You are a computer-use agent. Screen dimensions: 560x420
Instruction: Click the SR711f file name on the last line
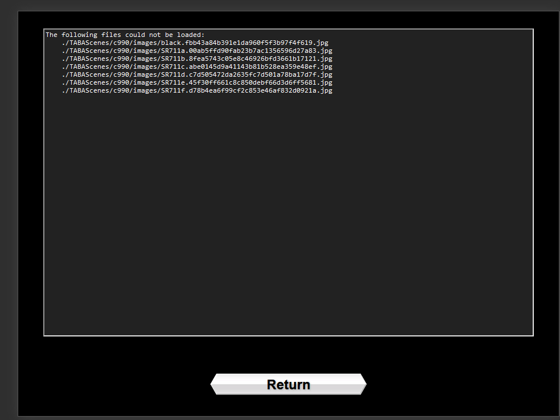[x=172, y=90]
